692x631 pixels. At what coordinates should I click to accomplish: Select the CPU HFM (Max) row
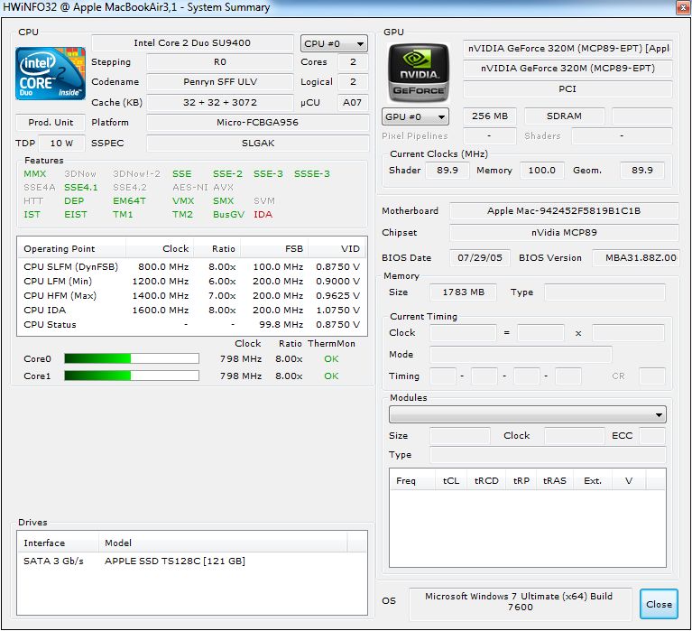tap(191, 295)
